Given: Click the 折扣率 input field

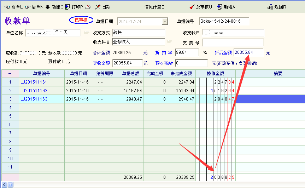Looking at the screenshot, I should point(186,52).
